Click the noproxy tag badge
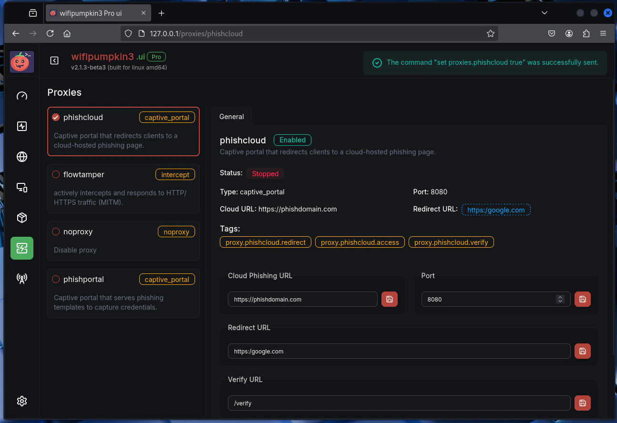Screen dimensions: 617x423 [176, 232]
